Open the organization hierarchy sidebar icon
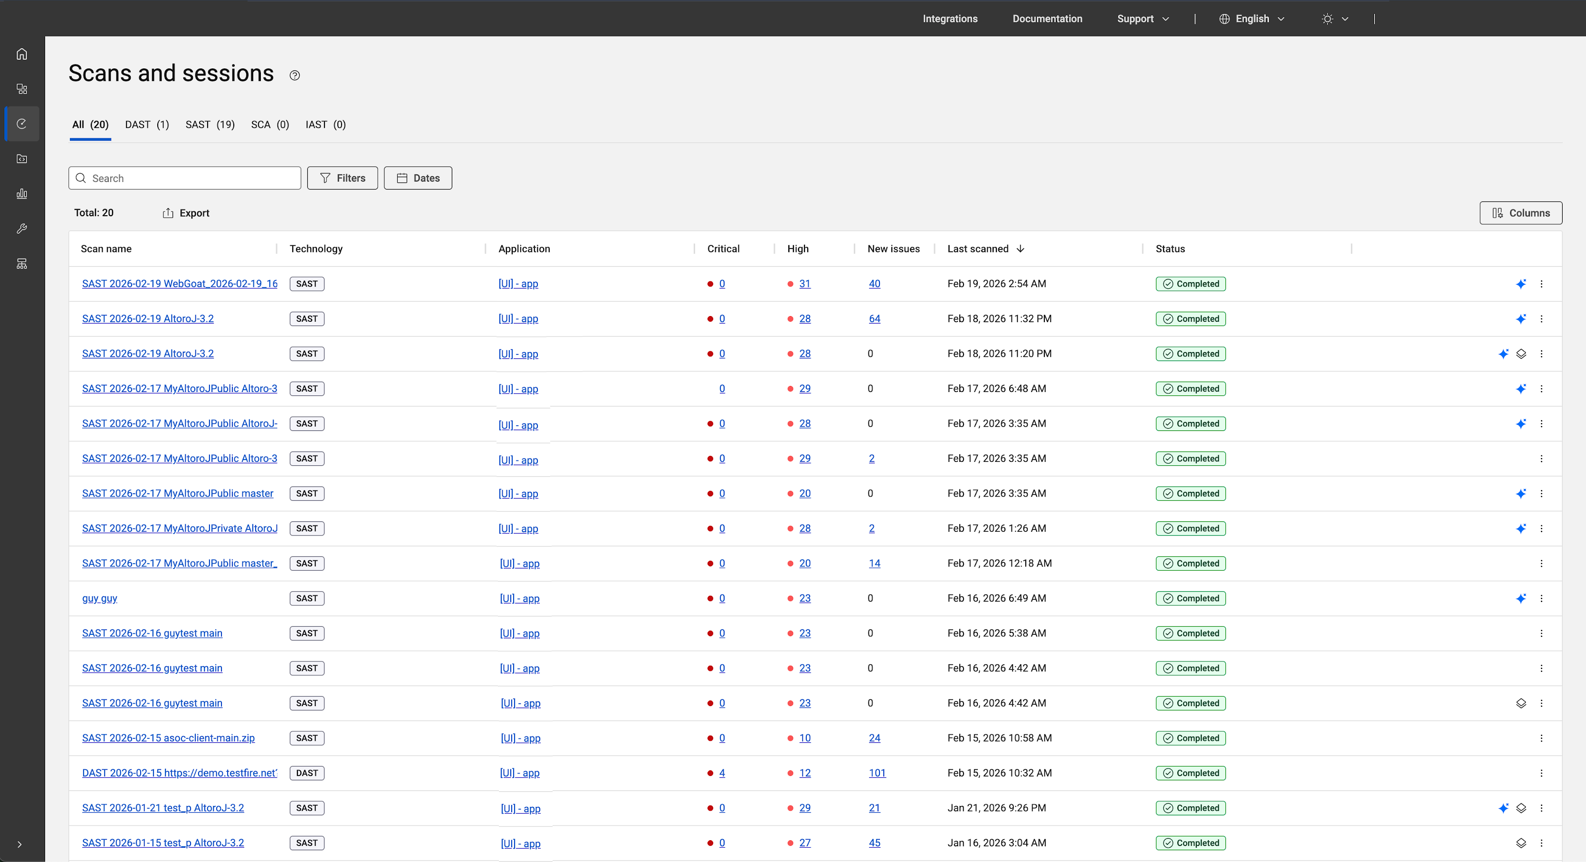Image resolution: width=1586 pixels, height=862 pixels. [21, 264]
